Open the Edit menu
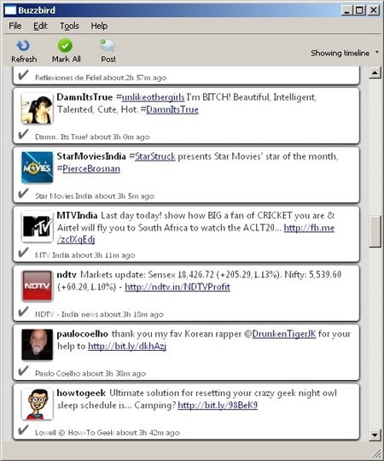Viewport: 384px width, 461px height. (40, 26)
